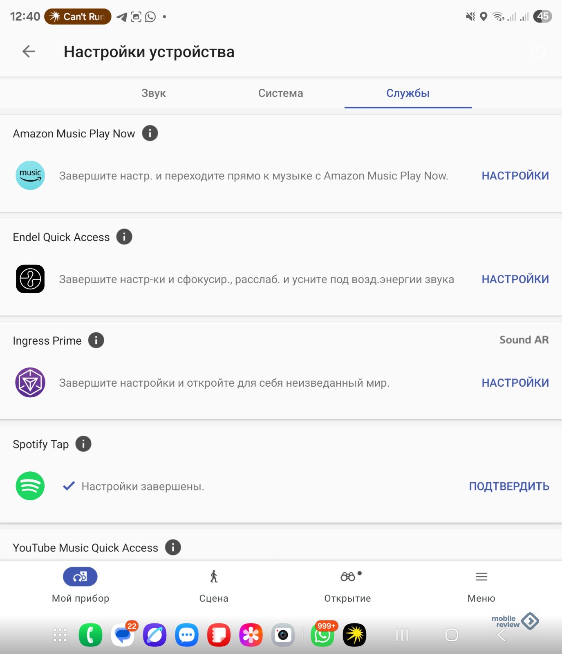Viewport: 562px width, 654px height.
Task: Open YouTube Music Quick Access info
Action: [x=173, y=547]
